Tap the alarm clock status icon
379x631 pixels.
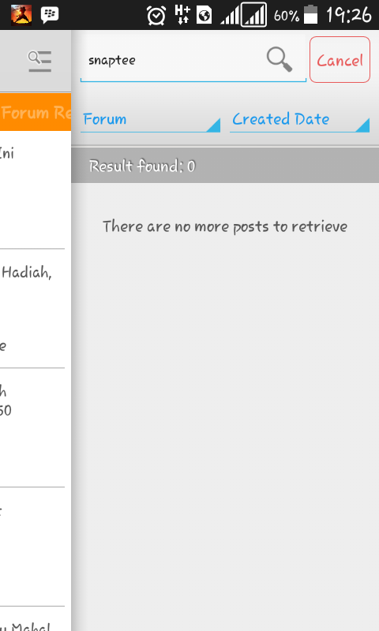click(156, 16)
